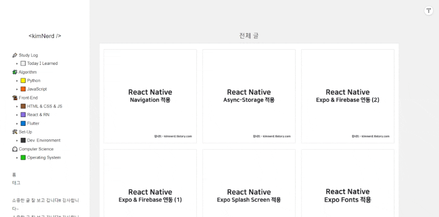Screen dimensions: 439x217
Task: Expand the arrow before HTML & CSS & JS
Action: pyautogui.click(x=17, y=107)
